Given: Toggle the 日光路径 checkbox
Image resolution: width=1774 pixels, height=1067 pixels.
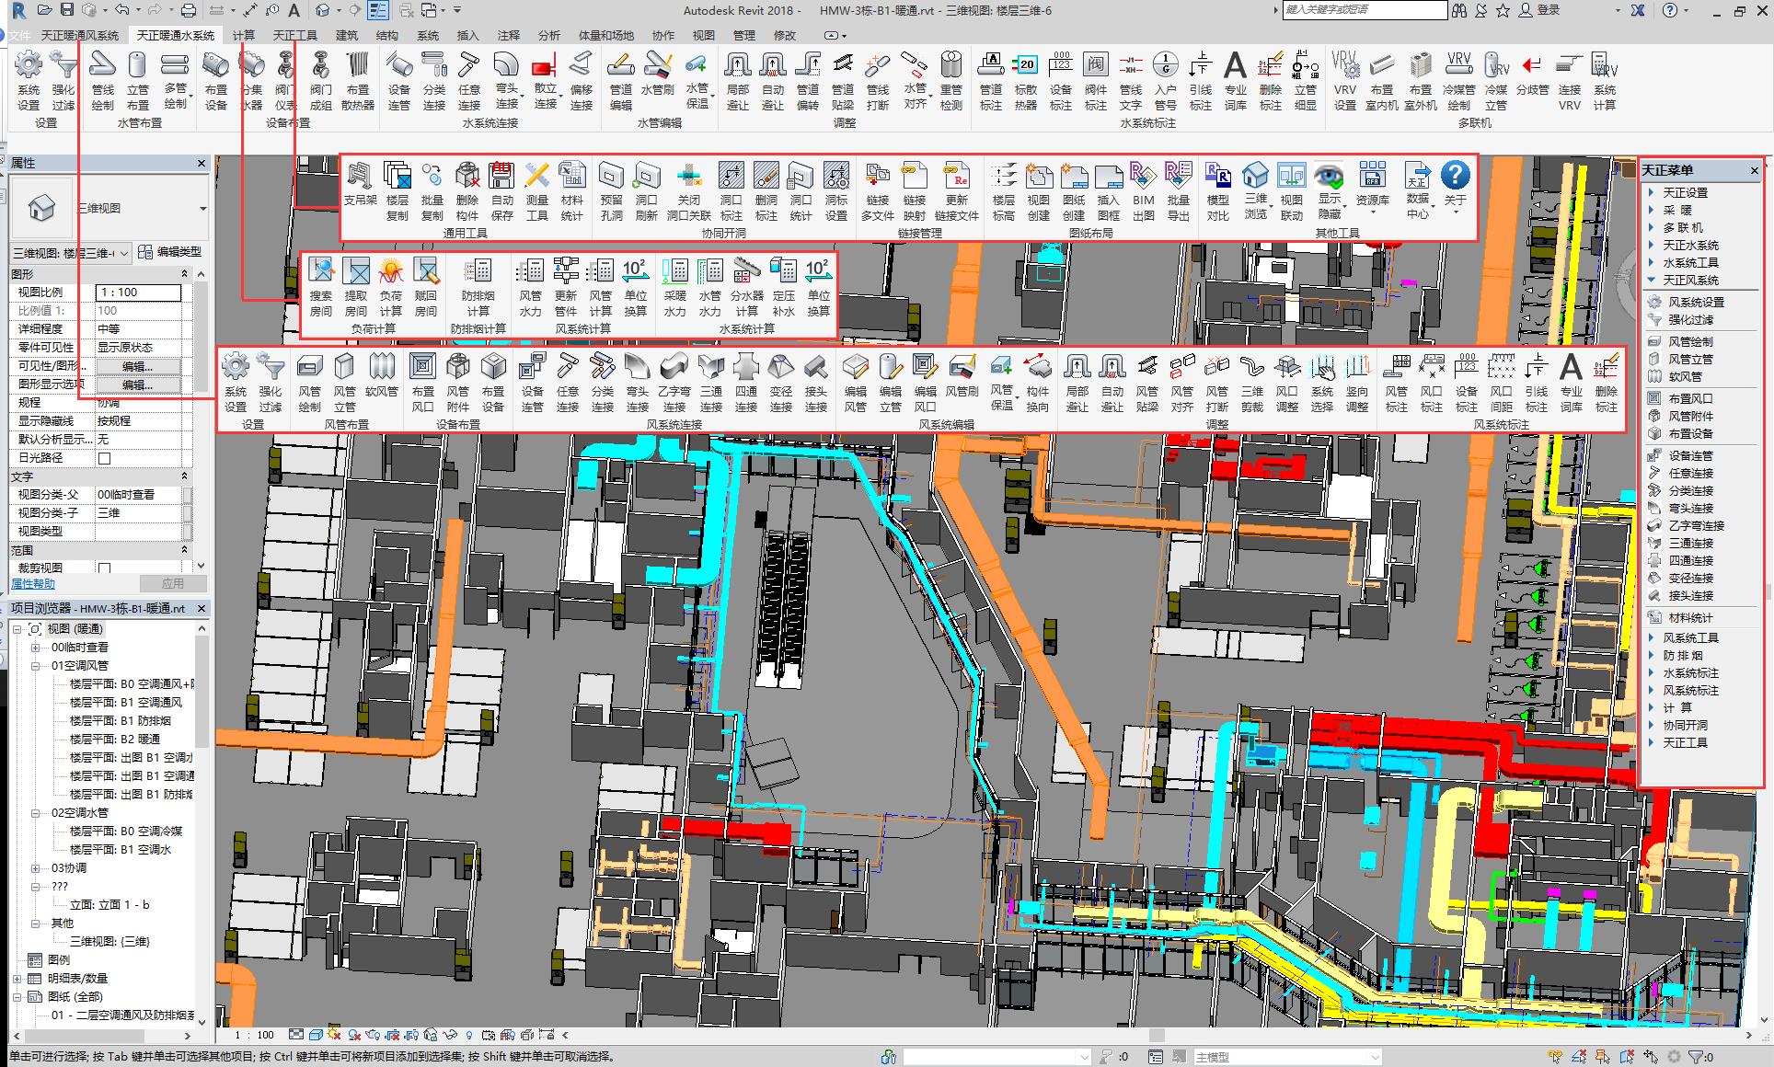Looking at the screenshot, I should [x=104, y=458].
